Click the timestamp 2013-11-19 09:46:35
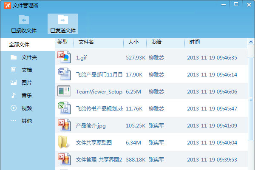Viewport: 255px width, 170px height. (212, 58)
